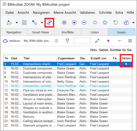The width and height of the screenshot is (137, 131).
Task: Click the save floppy disk icon
Action: coord(24,23)
